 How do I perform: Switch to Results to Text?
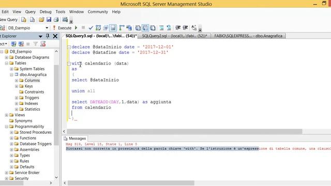click(138, 28)
